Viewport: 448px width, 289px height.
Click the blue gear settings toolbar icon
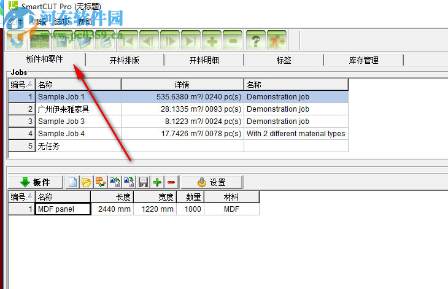point(17,40)
